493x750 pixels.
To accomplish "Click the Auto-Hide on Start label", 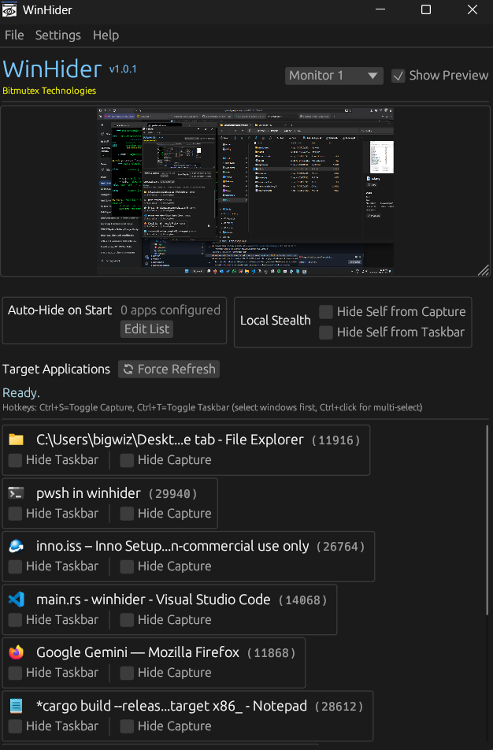I will pyautogui.click(x=60, y=310).
